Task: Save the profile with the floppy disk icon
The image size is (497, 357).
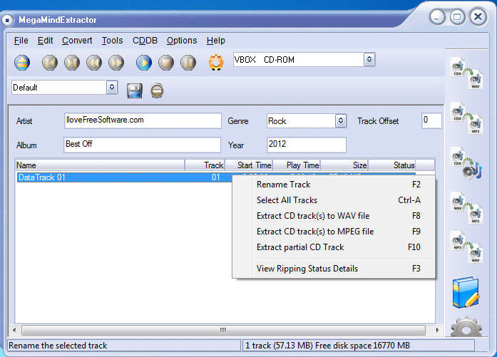Action: (135, 91)
